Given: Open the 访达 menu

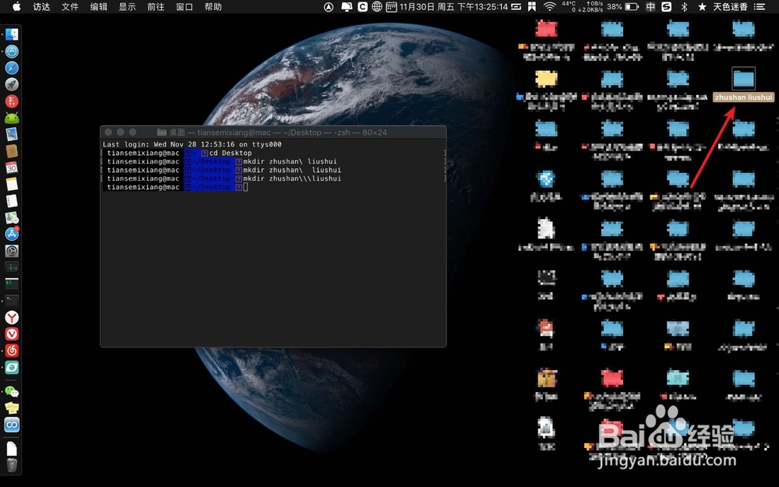Looking at the screenshot, I should [x=41, y=6].
